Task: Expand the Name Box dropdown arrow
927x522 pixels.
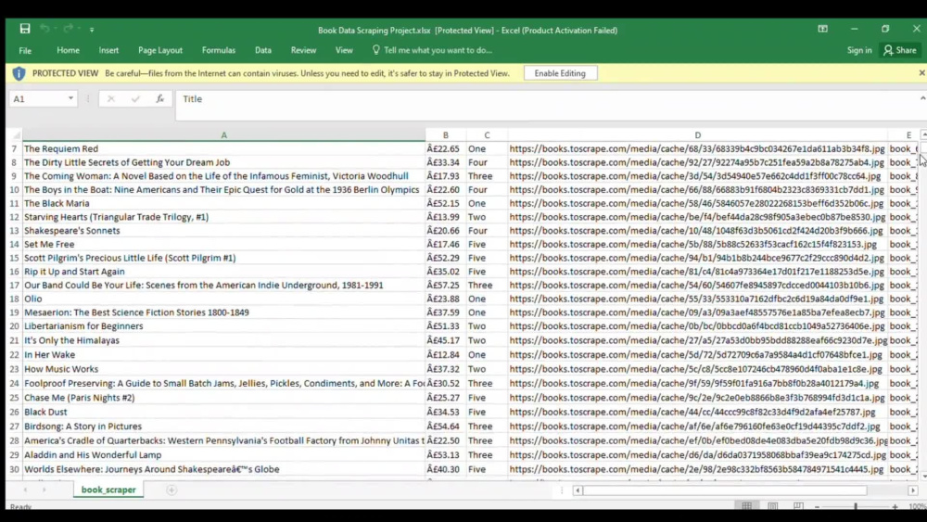Action: coord(70,98)
